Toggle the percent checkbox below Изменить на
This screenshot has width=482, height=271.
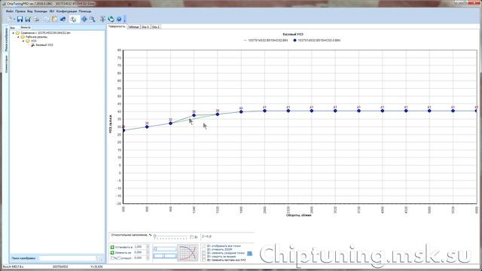(x=112, y=258)
